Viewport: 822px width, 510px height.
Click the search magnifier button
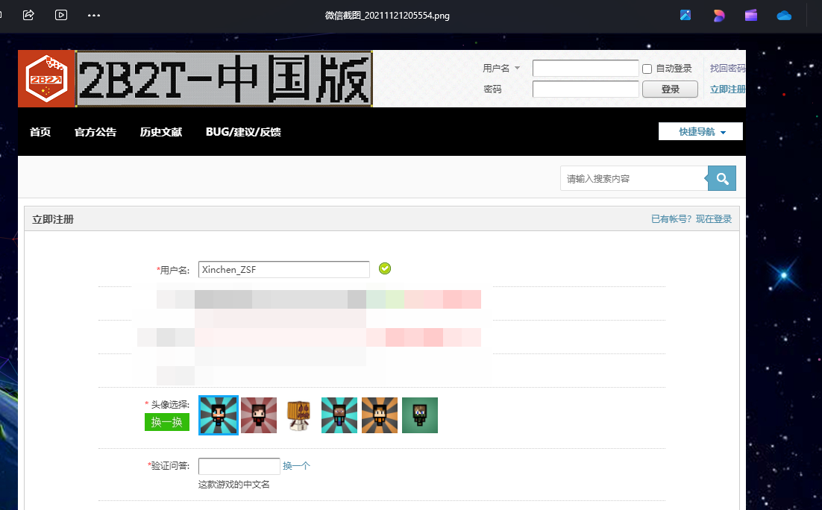click(x=722, y=178)
